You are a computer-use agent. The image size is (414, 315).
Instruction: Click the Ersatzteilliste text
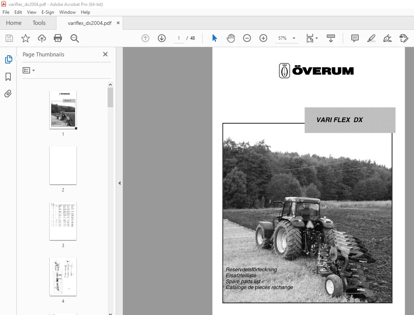coord(241,275)
